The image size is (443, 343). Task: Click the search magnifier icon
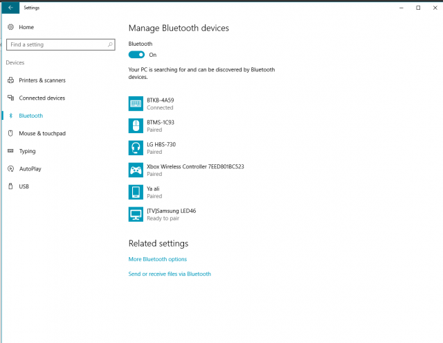tap(110, 44)
